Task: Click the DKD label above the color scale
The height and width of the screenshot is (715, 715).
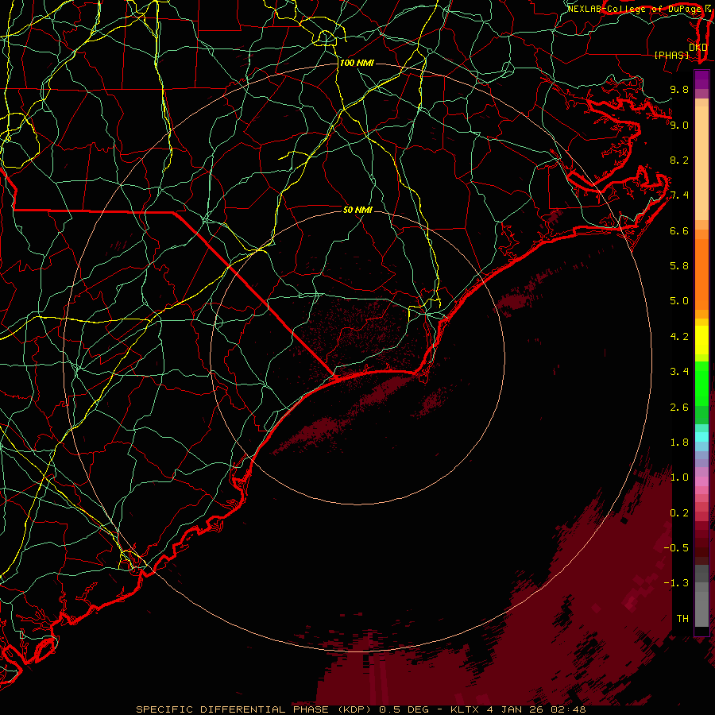Action: pos(698,48)
